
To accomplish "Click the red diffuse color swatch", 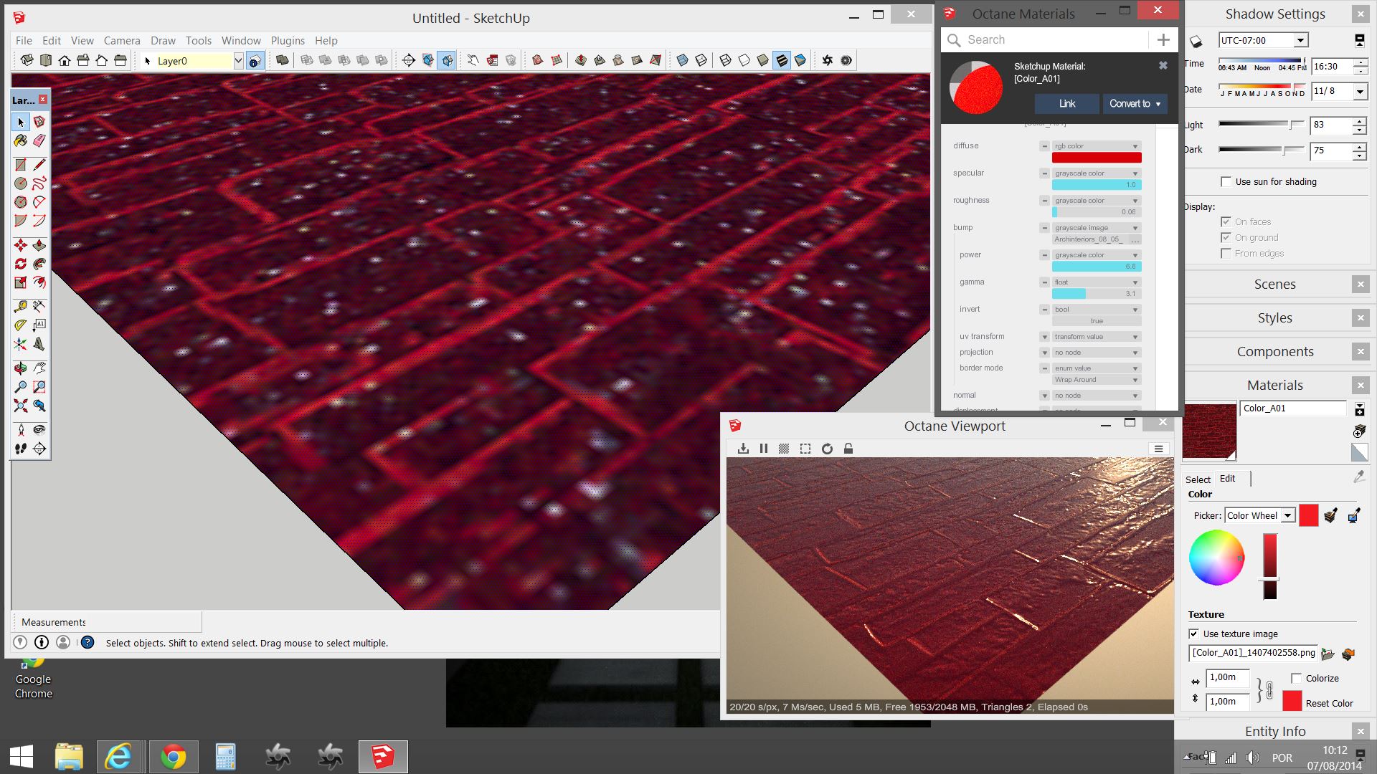I will pos(1096,158).
